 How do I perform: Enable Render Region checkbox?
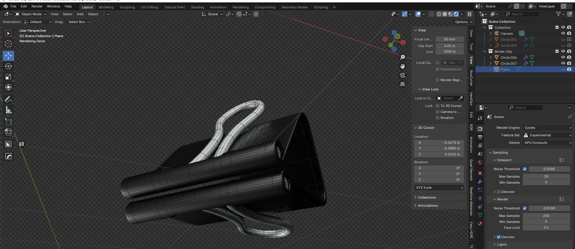pos(438,80)
